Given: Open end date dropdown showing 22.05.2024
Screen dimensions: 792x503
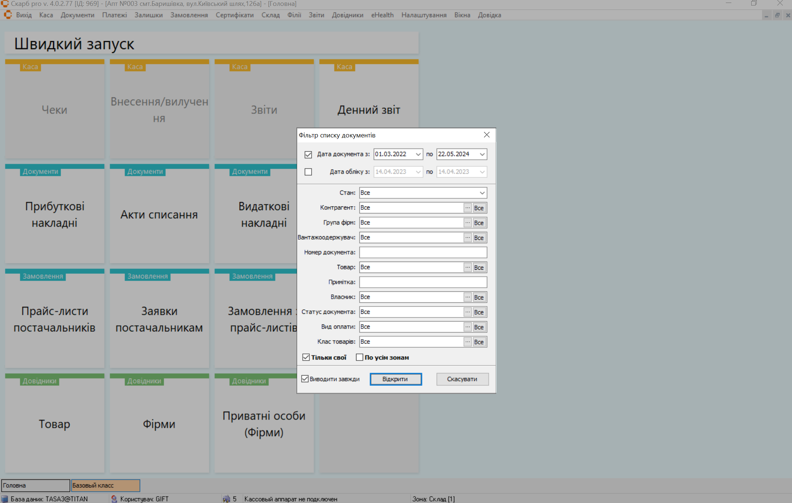Looking at the screenshot, I should [482, 154].
